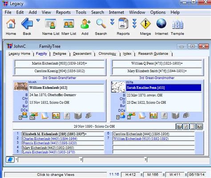Expand the Search double-arrow dropdown

pyautogui.click(x=112, y=22)
